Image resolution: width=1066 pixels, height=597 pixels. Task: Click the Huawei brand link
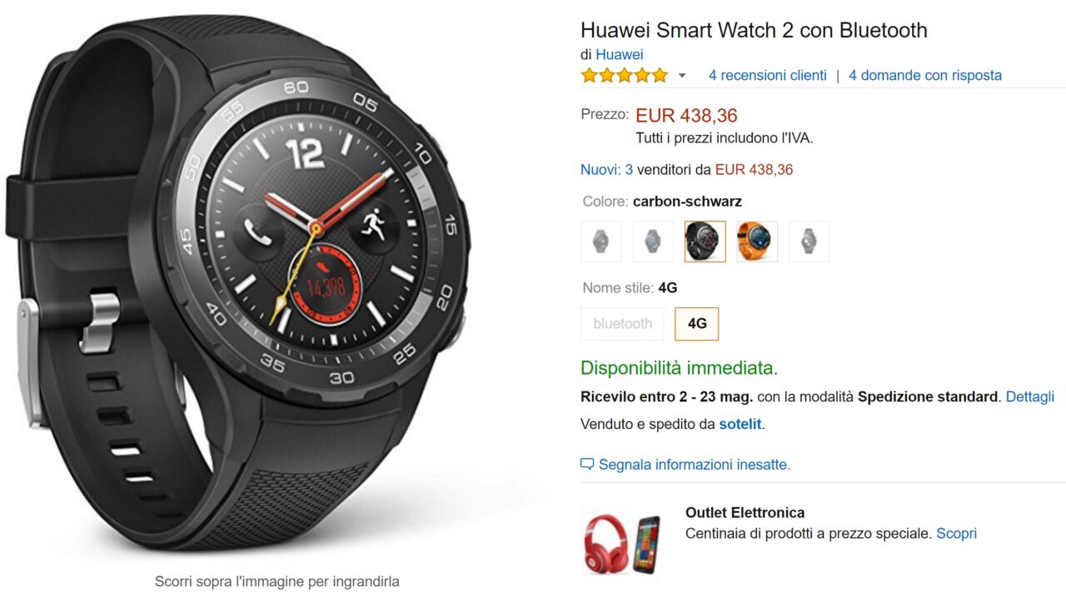[620, 54]
